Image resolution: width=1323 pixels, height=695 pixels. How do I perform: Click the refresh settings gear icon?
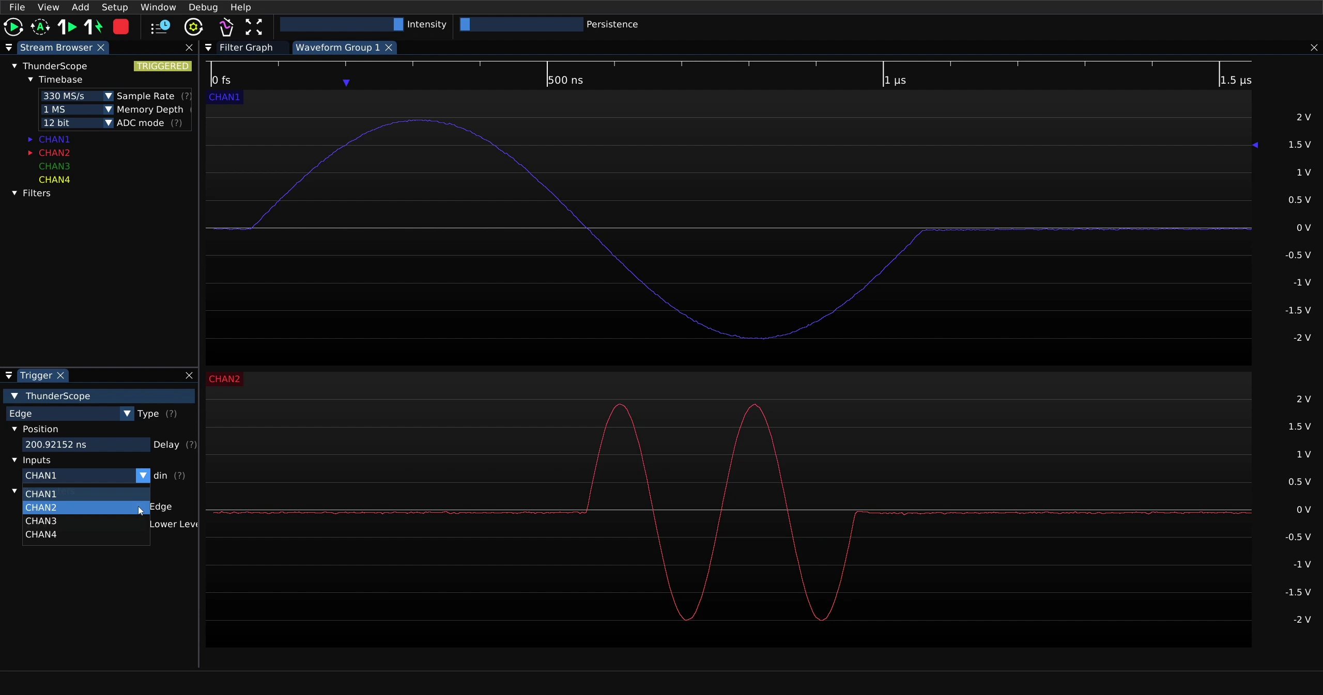[194, 27]
